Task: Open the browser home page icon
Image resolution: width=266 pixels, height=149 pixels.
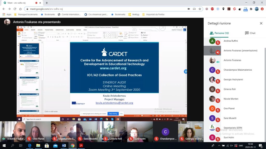Action: 20,9
